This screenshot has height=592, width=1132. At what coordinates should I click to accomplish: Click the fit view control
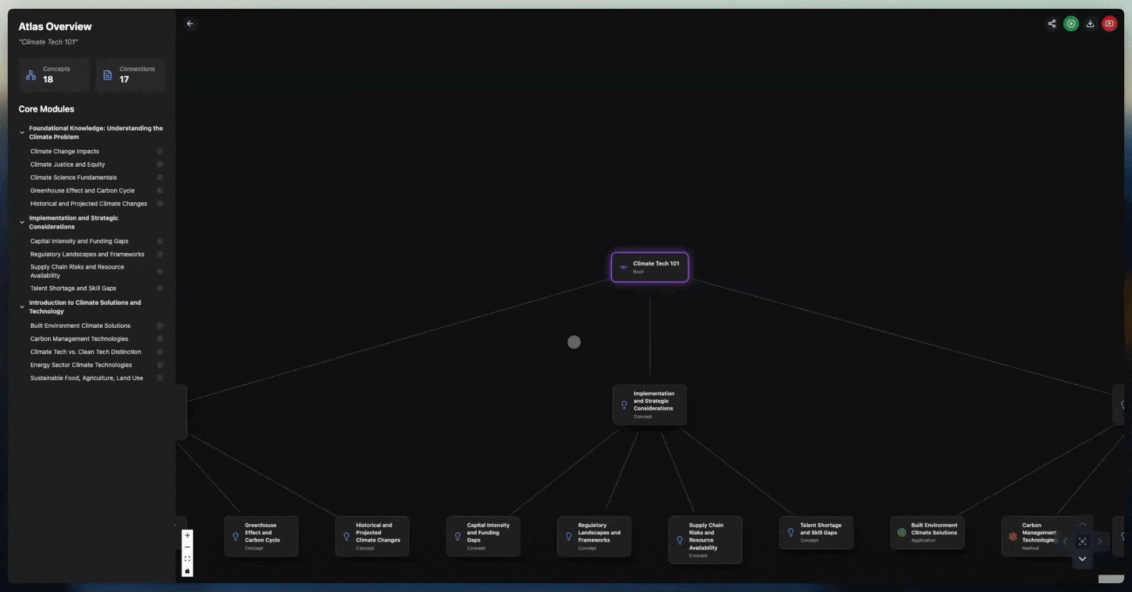[188, 559]
